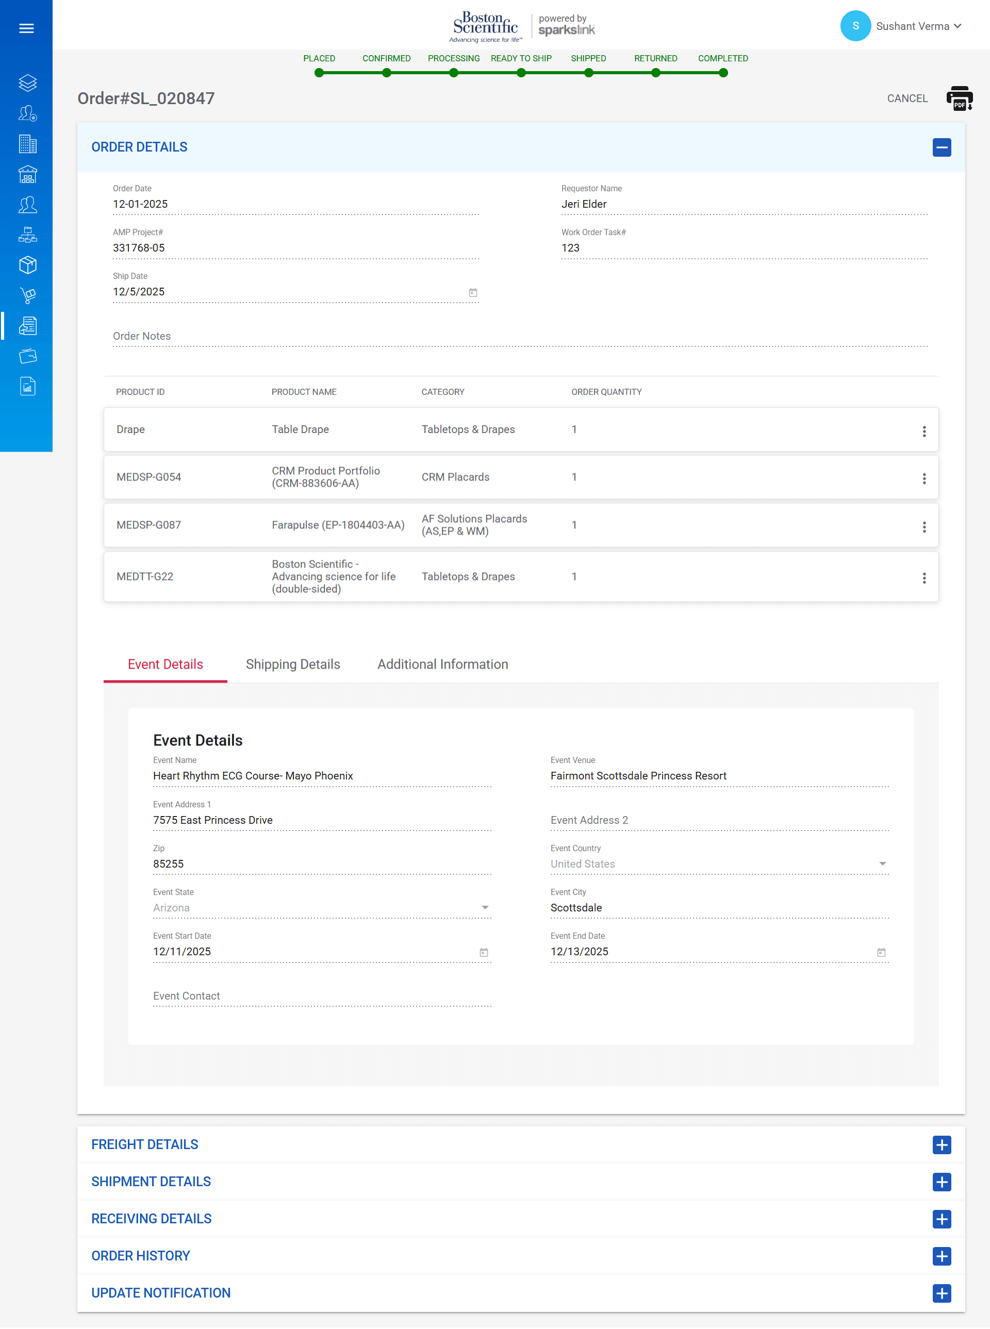Open the warehouse sidebar icon
Viewport: 990px width, 1329px height.
pos(27,174)
